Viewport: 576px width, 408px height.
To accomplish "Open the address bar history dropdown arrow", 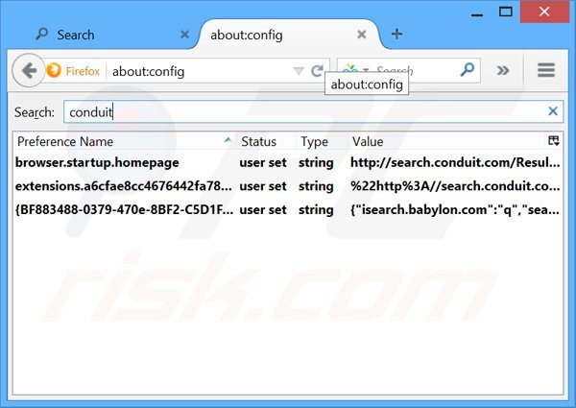I will coord(299,70).
